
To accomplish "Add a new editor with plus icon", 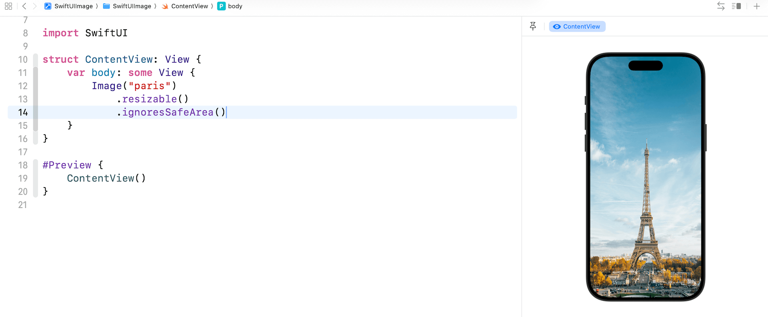I will (x=757, y=6).
